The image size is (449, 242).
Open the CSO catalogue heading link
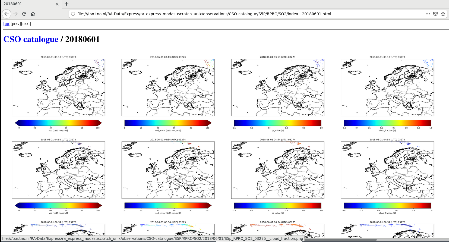coord(31,39)
